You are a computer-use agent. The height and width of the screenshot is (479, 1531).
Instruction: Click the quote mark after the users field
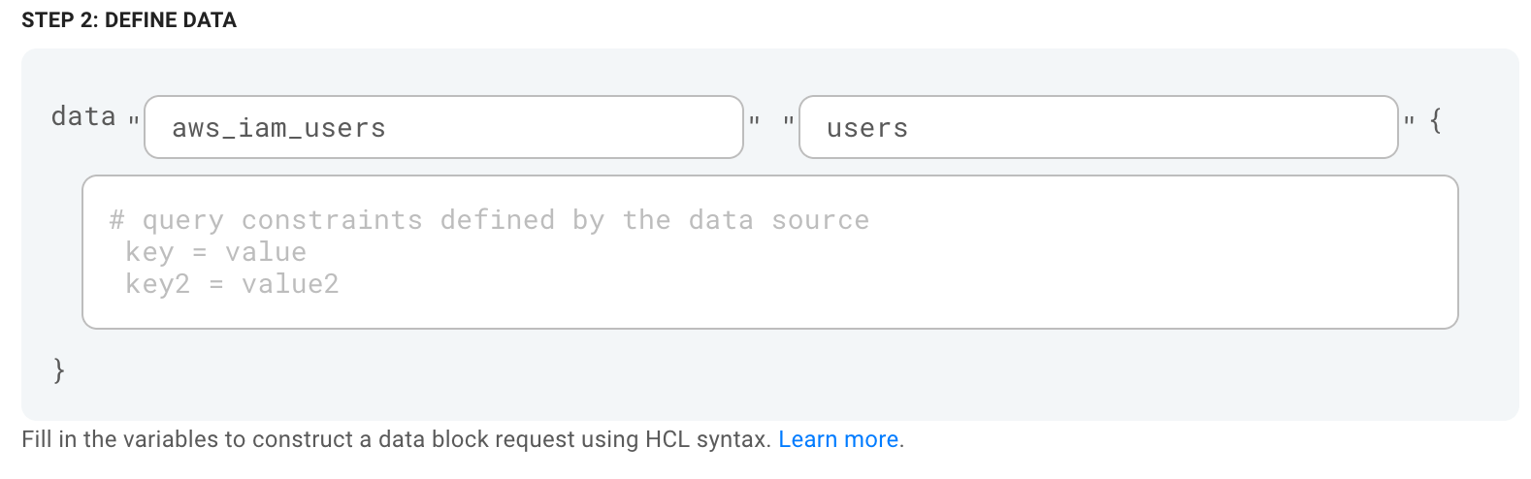(x=1409, y=120)
